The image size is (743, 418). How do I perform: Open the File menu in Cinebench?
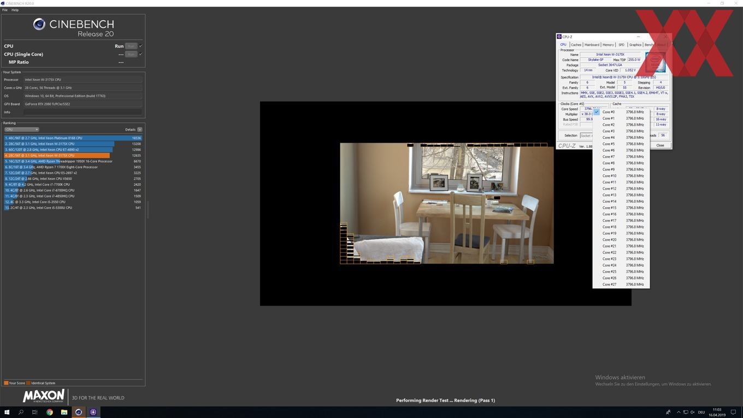pos(5,10)
